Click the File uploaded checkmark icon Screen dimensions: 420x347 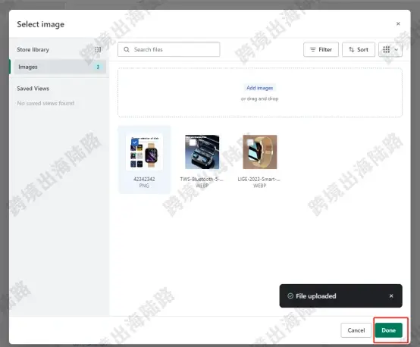tap(290, 296)
